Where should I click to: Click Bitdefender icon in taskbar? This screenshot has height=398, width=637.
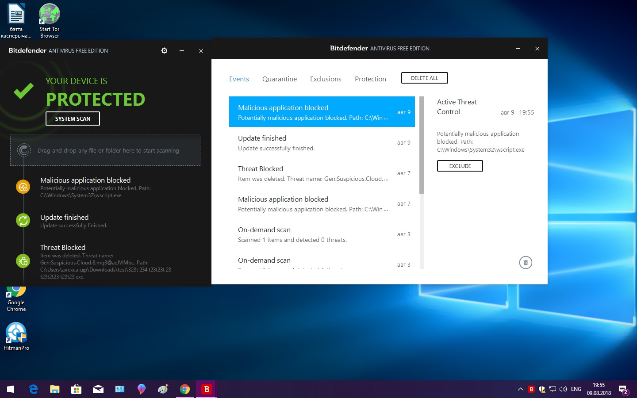(206, 389)
